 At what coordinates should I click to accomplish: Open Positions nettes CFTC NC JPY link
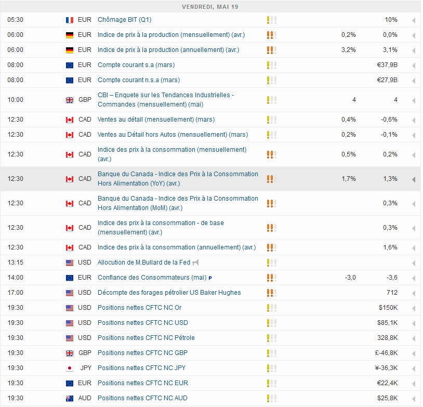(142, 368)
